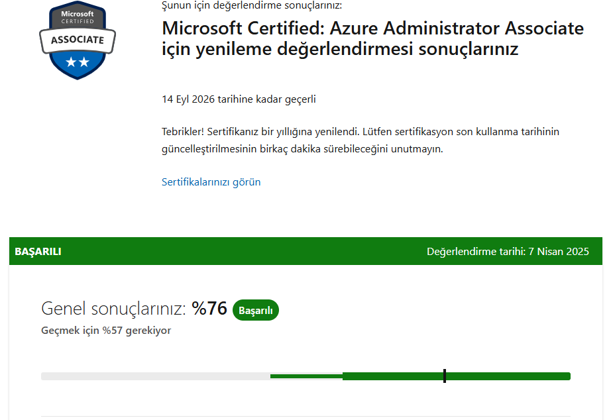Click the Tebrikler congratulation paragraph

(x=360, y=140)
